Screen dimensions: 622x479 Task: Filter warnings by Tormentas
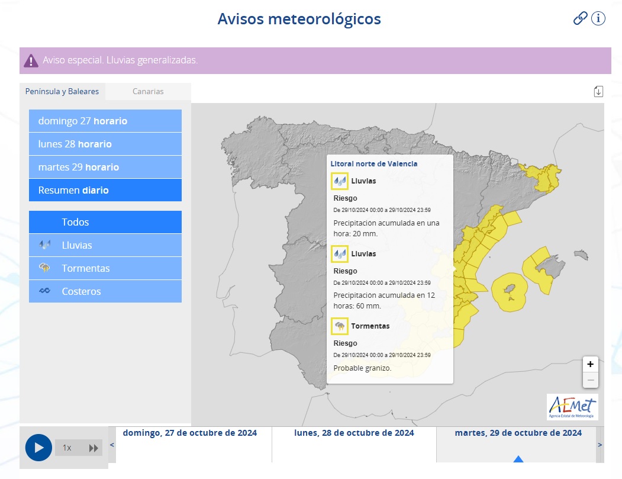[x=105, y=268]
